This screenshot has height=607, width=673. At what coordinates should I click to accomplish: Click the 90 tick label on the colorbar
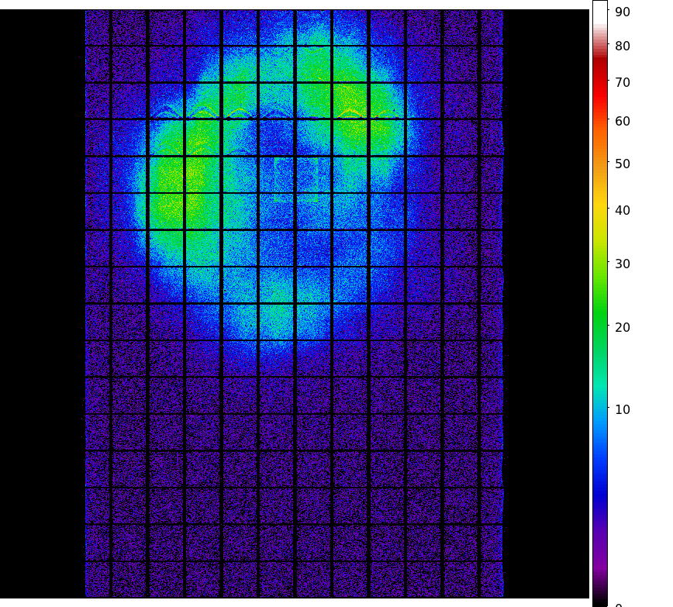click(623, 11)
